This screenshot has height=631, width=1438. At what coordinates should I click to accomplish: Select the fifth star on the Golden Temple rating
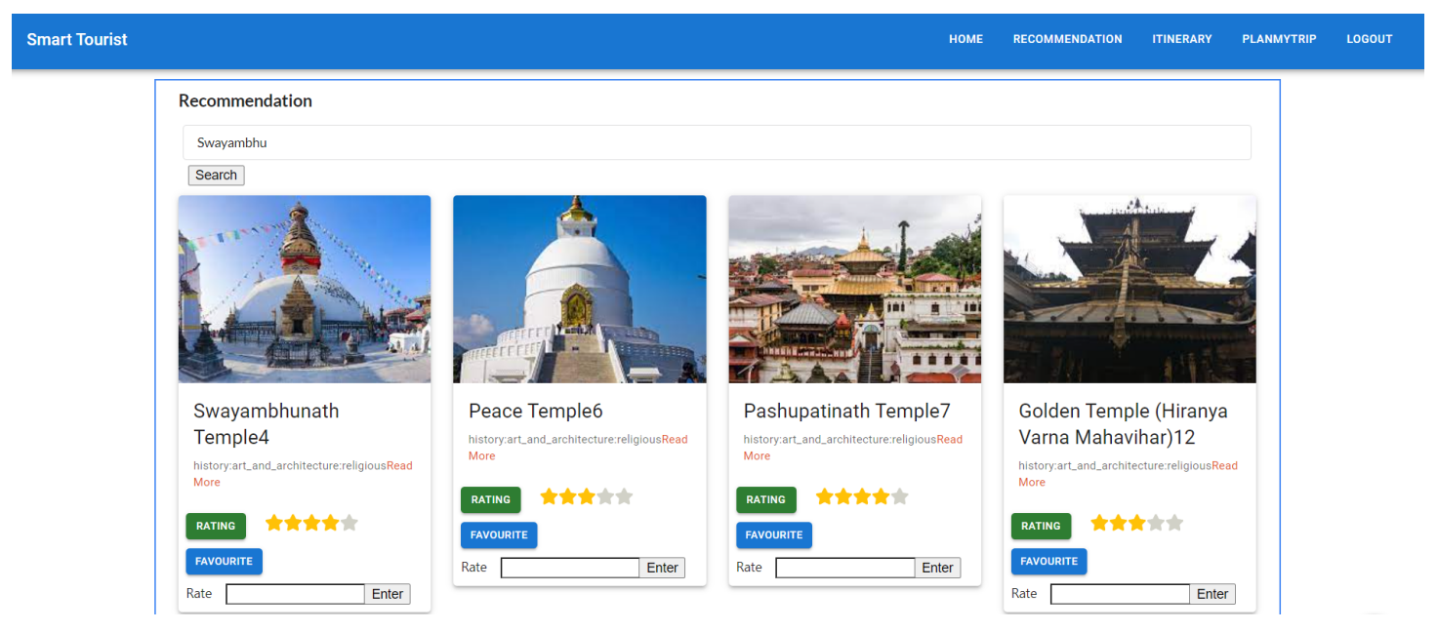pyautogui.click(x=1174, y=523)
